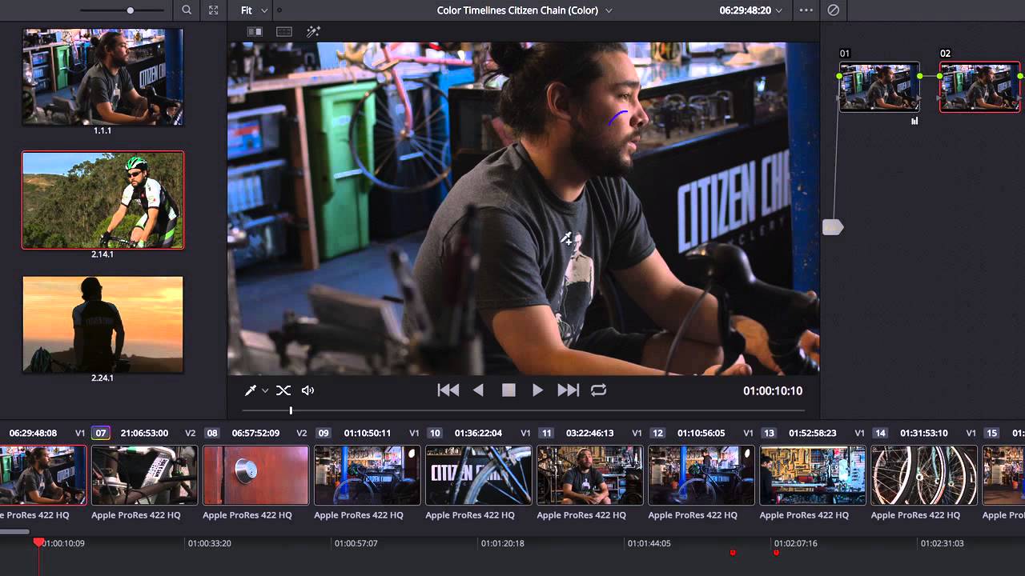Click the small dot next to Fit
Screen dimensions: 1025x576
coord(279,10)
